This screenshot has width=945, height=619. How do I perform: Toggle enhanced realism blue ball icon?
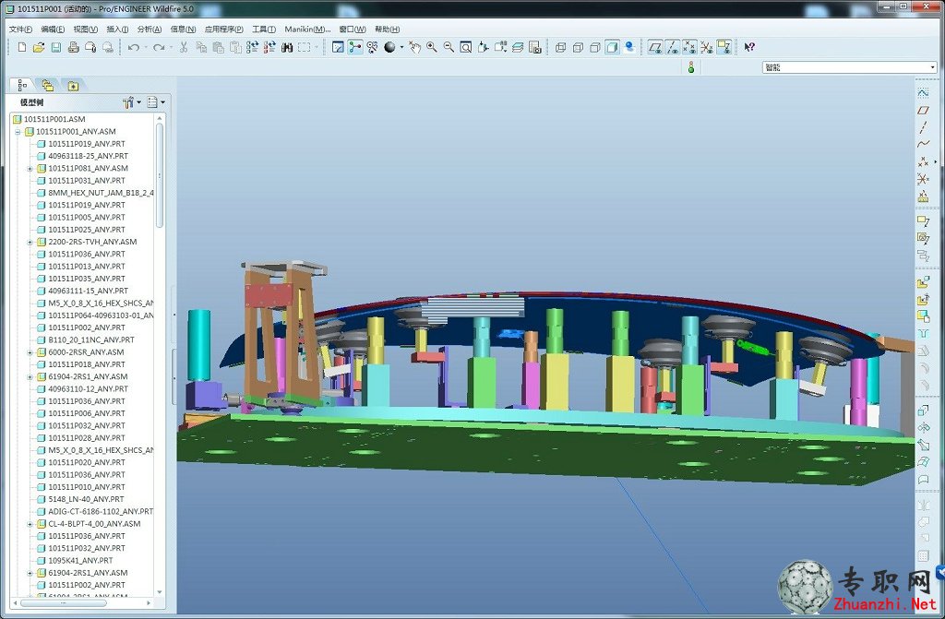(x=629, y=47)
